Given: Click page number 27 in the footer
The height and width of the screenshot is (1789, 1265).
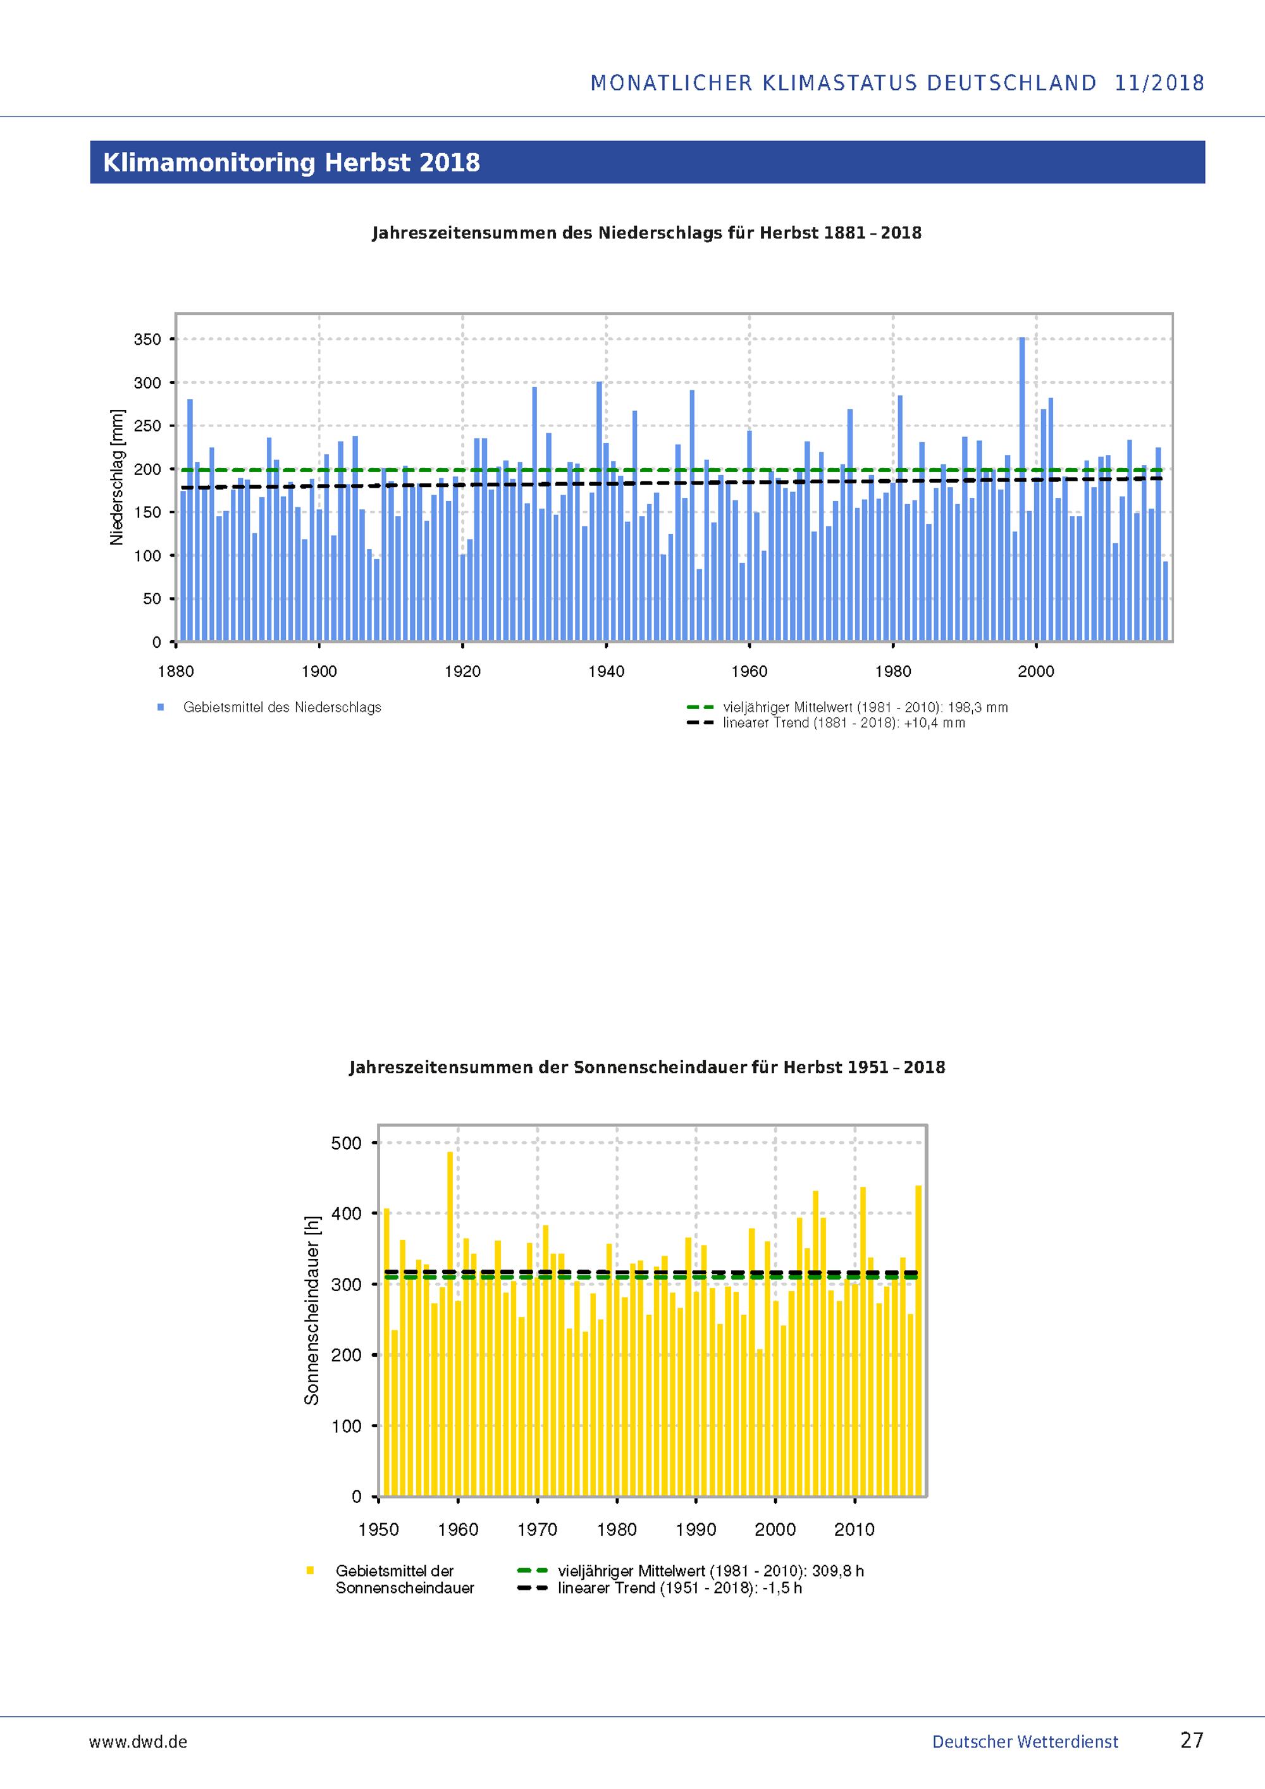Looking at the screenshot, I should [x=1192, y=1741].
